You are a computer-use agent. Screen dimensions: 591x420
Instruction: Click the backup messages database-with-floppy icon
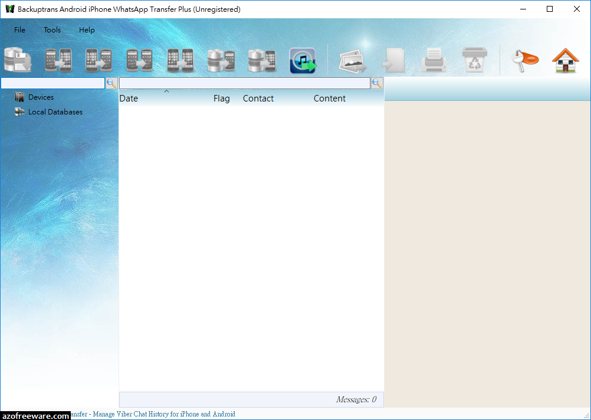[18, 60]
